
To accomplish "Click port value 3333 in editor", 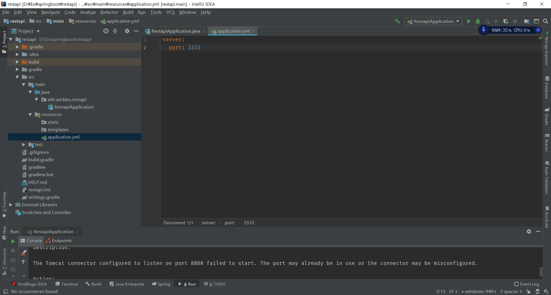I will (194, 48).
